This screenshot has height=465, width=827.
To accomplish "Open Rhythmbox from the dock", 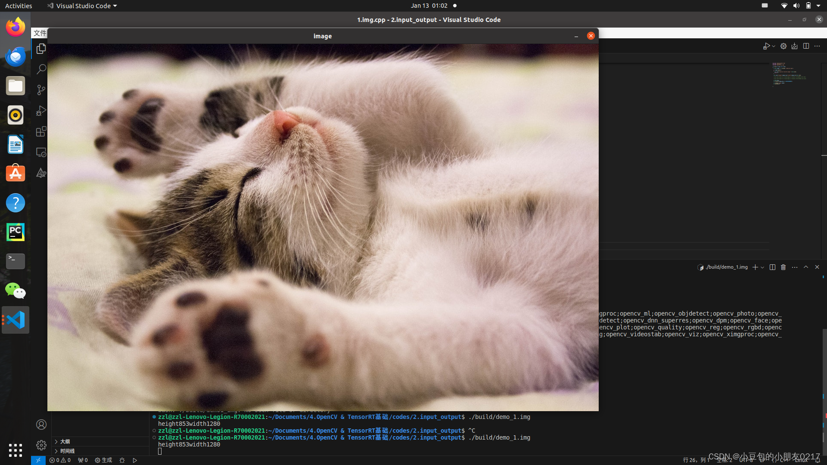I will (x=16, y=115).
